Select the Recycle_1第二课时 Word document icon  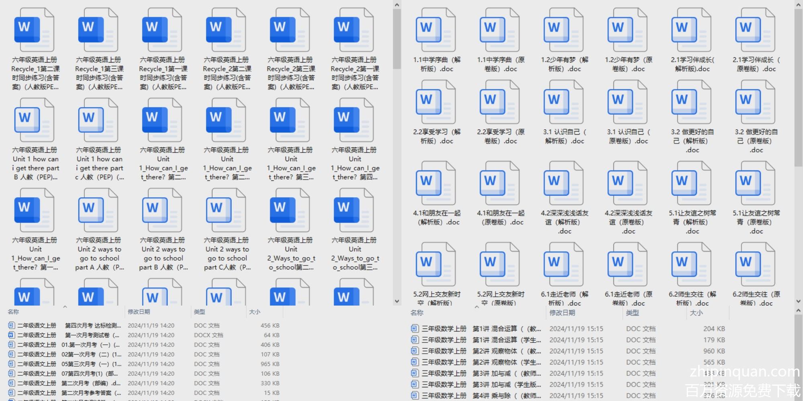pos(34,30)
